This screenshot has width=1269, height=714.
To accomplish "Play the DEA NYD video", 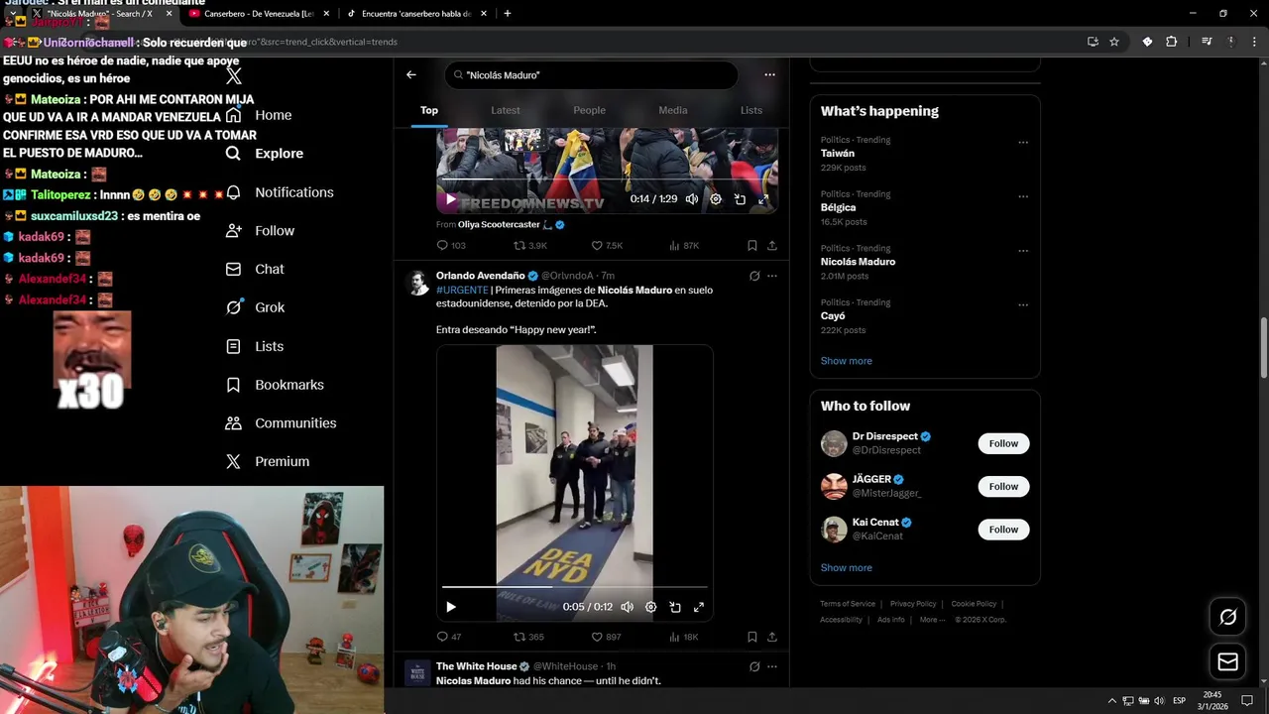I will click(451, 607).
